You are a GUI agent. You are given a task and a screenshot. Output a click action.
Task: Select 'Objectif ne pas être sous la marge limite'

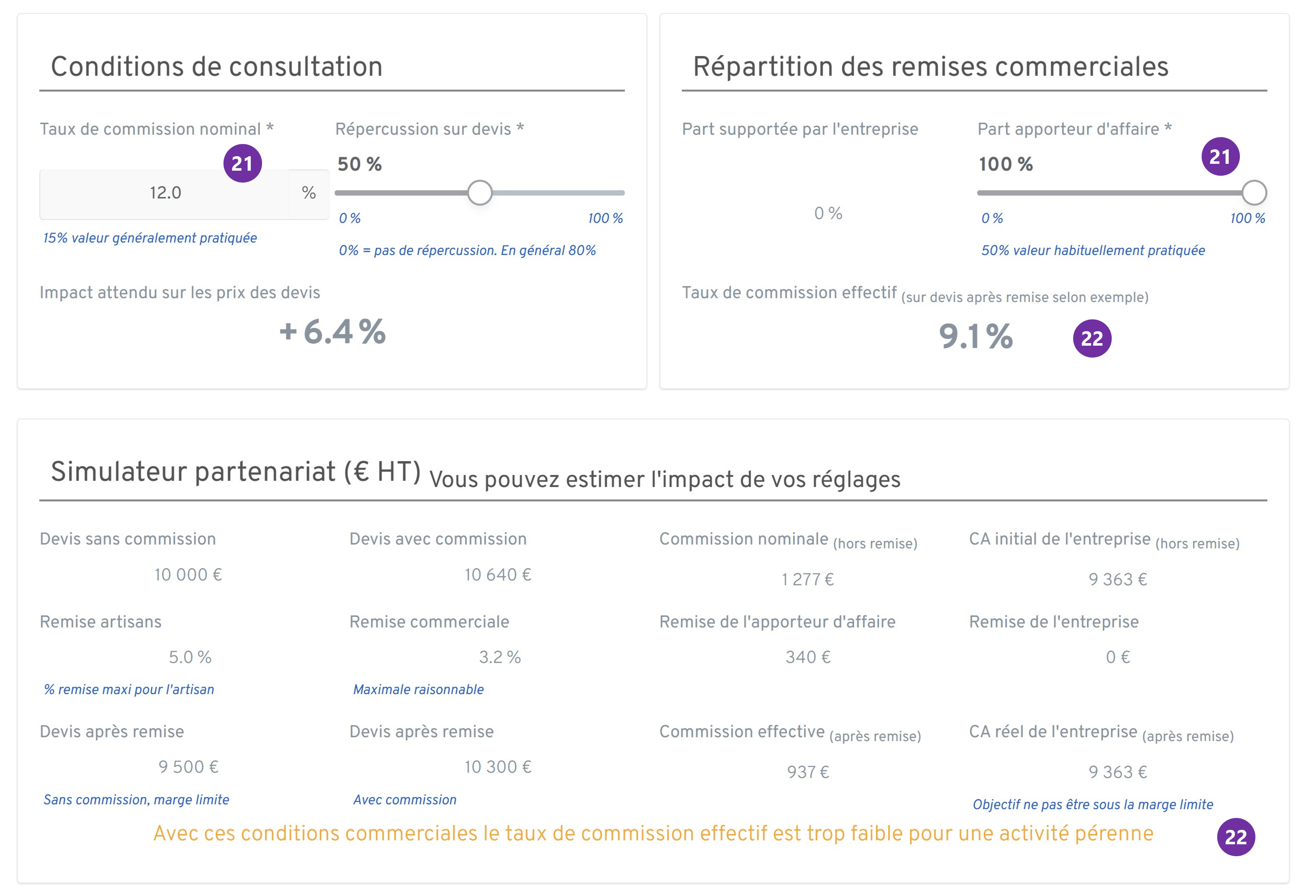coord(1093,804)
